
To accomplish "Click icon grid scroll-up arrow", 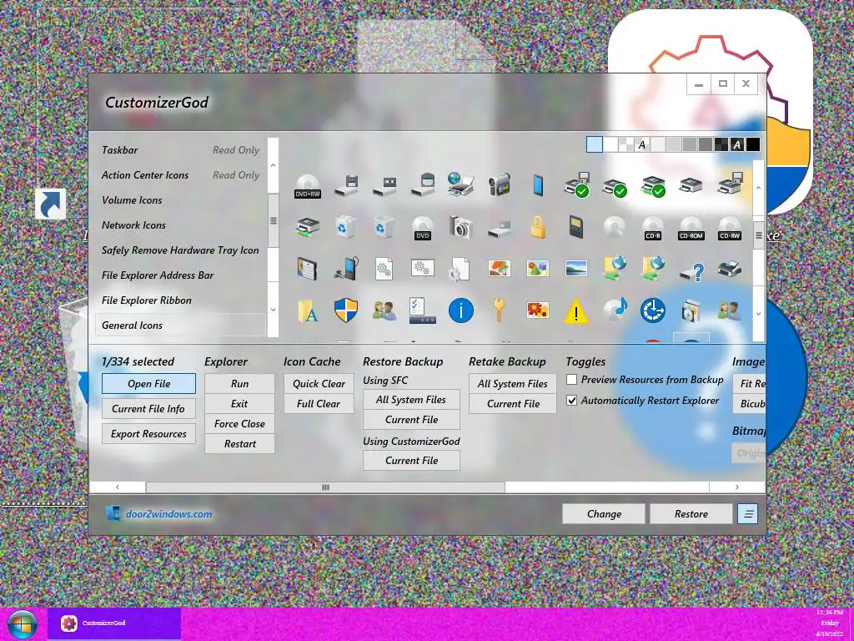I will click(x=758, y=188).
